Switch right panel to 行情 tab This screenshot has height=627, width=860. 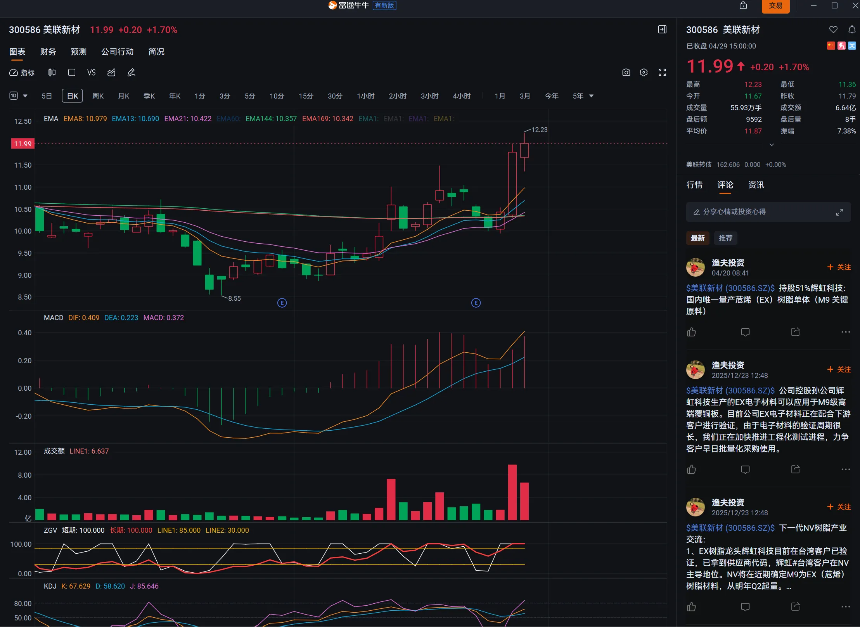(694, 185)
